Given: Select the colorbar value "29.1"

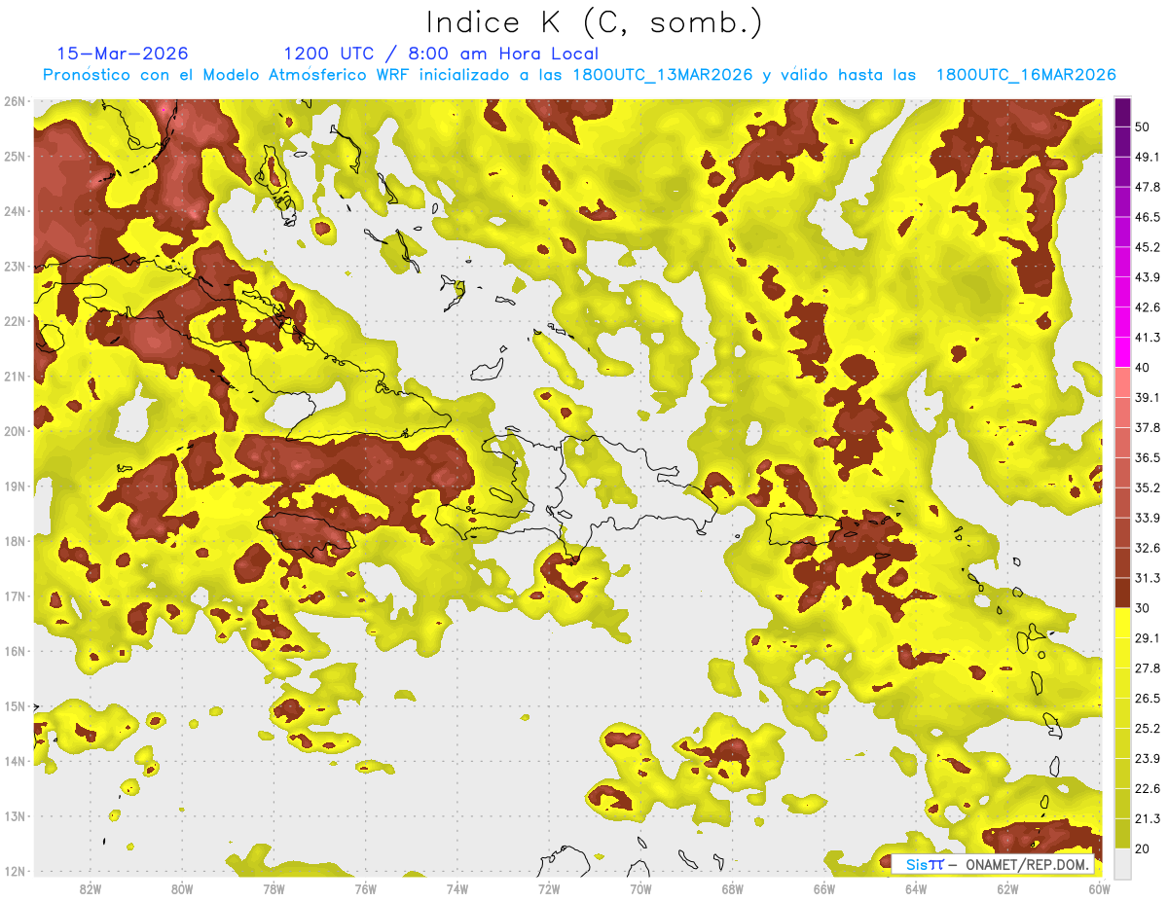Looking at the screenshot, I should [1147, 637].
